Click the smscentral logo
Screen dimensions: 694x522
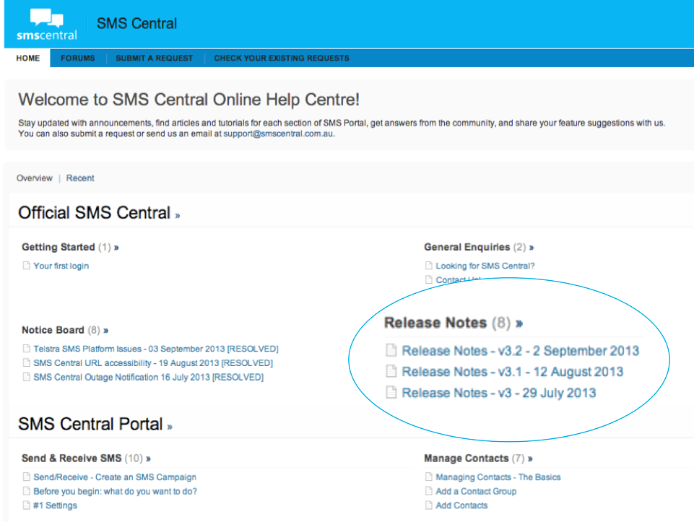click(46, 25)
